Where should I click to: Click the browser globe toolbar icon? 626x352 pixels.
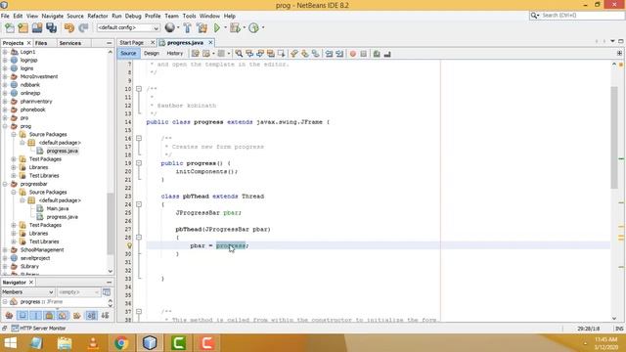point(170,27)
